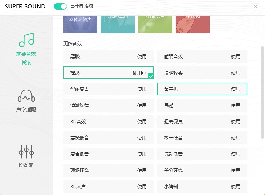Toggle the Super Sound master switch off
The height and width of the screenshot is (195, 265).
click(60, 6)
